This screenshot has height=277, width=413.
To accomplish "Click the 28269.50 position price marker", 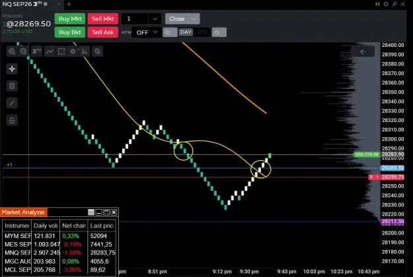I will coord(393,168).
